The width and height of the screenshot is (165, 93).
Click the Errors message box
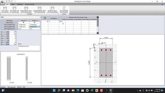click(x=29, y=48)
